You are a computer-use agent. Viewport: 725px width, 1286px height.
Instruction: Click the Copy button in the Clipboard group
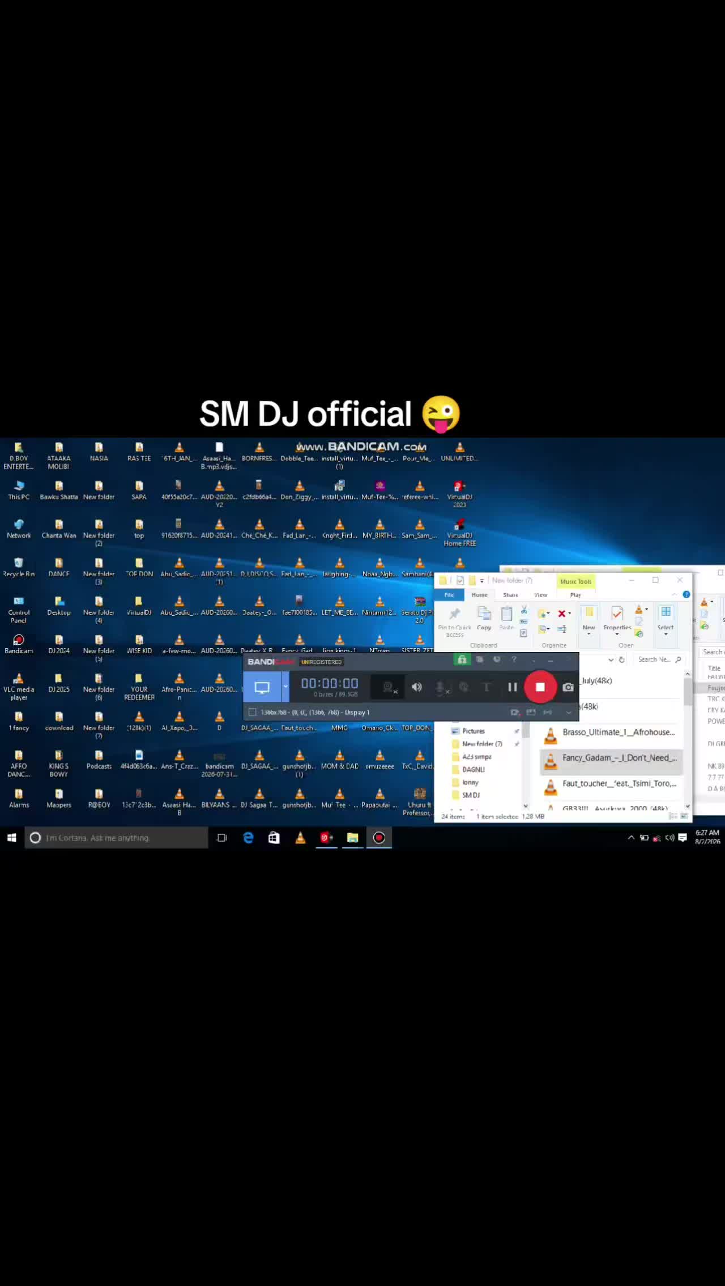tap(484, 618)
